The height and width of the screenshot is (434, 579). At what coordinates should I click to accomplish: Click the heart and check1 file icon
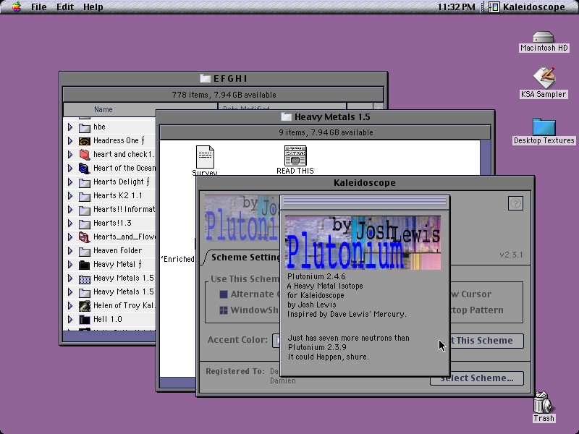[x=85, y=155]
